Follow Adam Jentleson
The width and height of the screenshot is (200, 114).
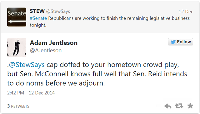180,42
